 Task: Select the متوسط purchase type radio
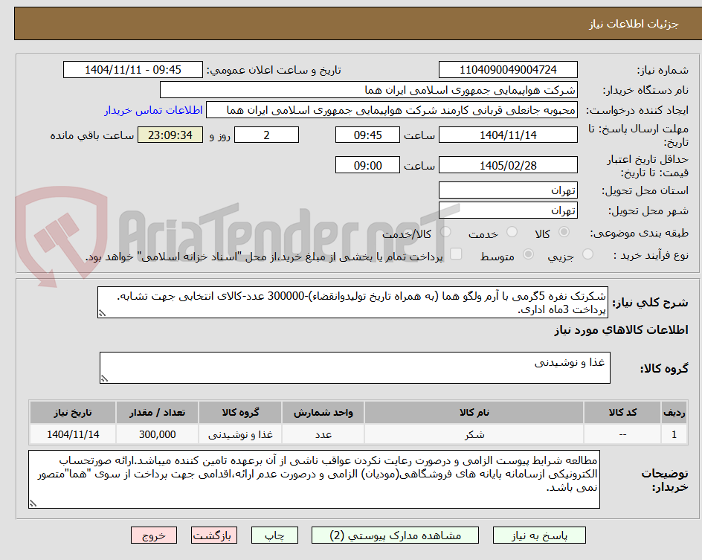click(528, 254)
